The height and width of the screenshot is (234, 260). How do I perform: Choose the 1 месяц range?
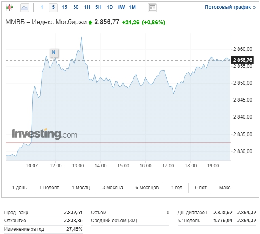click(81, 188)
